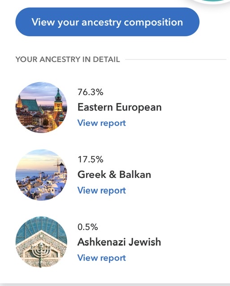
Task: Click the YOUR ANCESTRY IN DETAIL header
Action: tap(68, 59)
